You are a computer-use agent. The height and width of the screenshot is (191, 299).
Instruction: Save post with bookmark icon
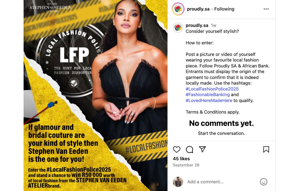[x=266, y=149]
